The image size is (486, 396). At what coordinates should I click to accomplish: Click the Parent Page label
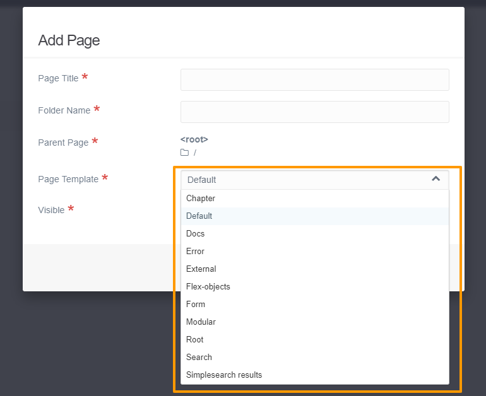click(63, 143)
